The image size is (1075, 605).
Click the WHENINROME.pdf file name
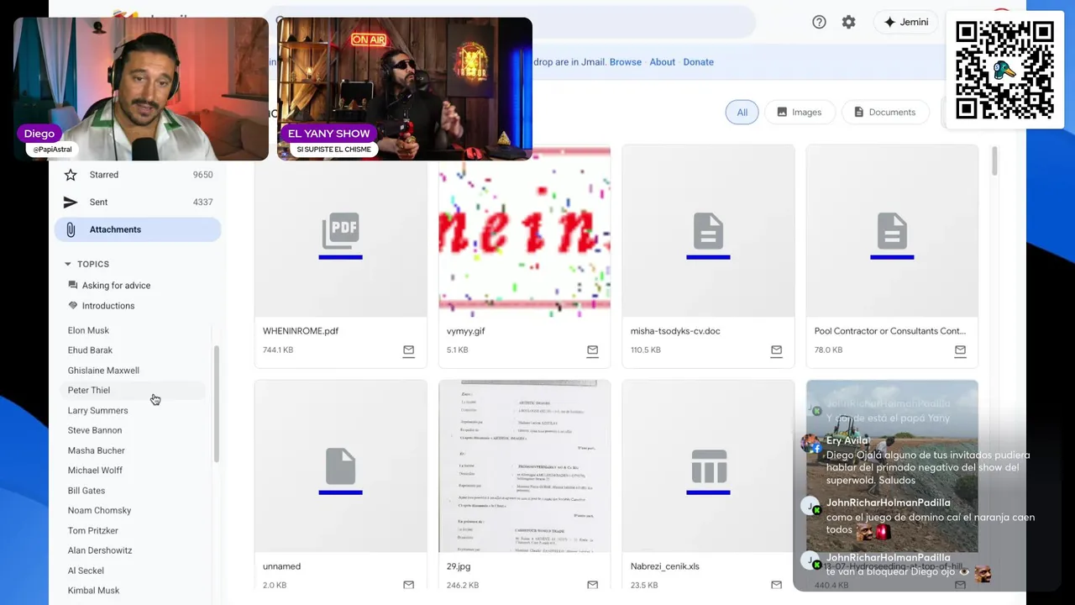[301, 331]
